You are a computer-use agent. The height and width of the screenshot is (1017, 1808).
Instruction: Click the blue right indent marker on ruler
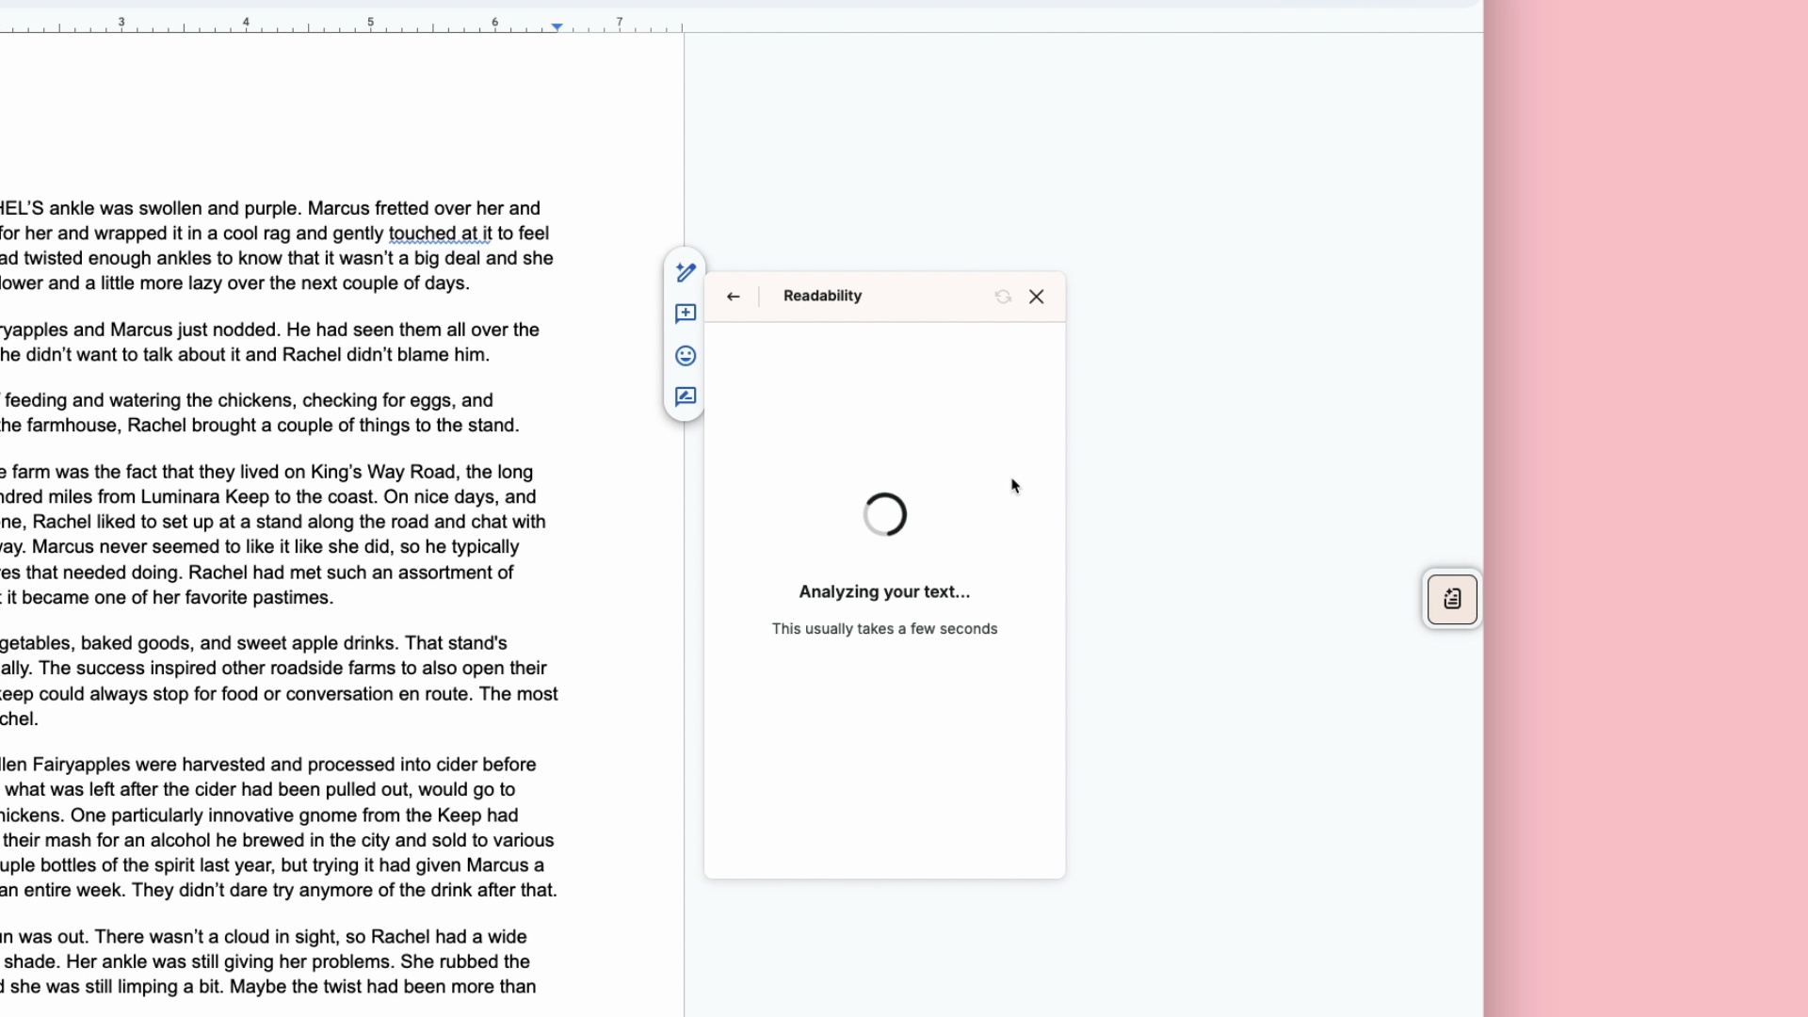[x=557, y=27]
